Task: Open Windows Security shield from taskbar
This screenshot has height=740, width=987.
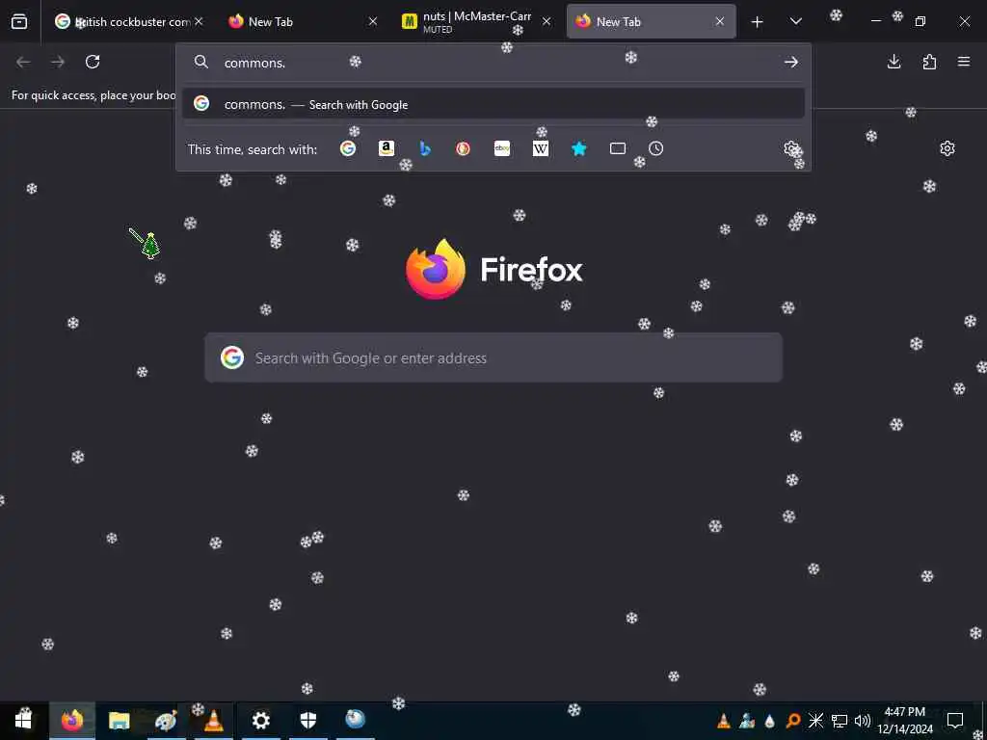Action: coord(308,720)
